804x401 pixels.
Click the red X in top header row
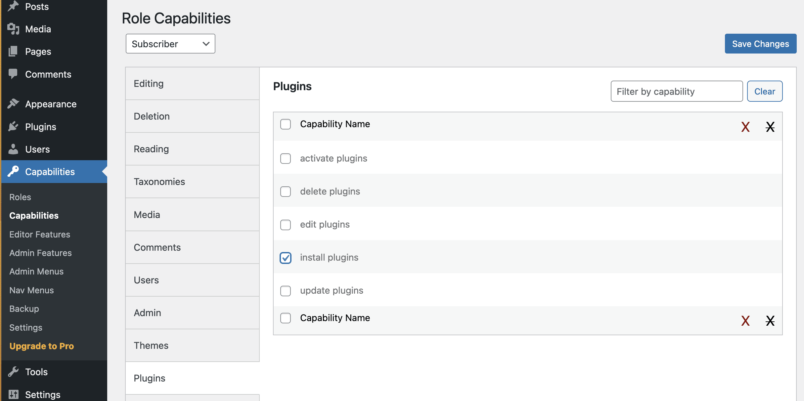point(745,127)
